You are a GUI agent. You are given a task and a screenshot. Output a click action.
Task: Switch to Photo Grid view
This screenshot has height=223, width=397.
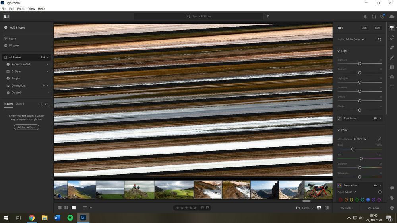60,208
